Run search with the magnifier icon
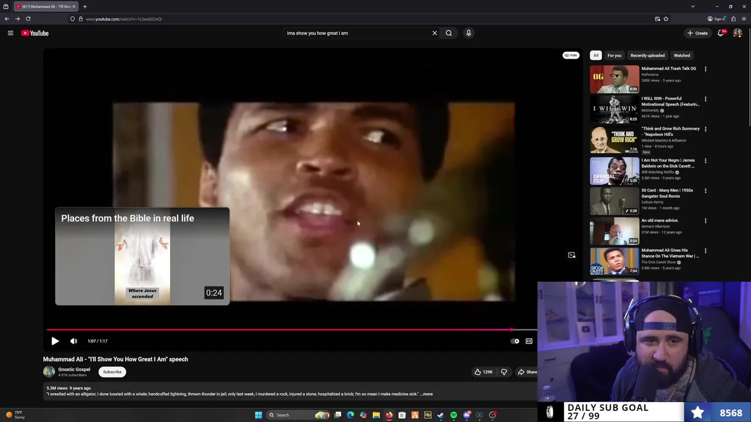 (x=449, y=33)
